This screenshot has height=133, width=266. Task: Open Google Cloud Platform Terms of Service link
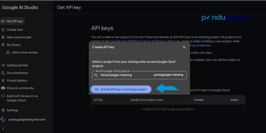click(x=137, y=41)
